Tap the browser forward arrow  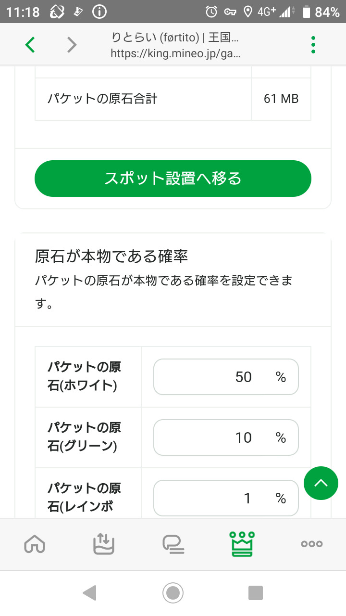(72, 45)
